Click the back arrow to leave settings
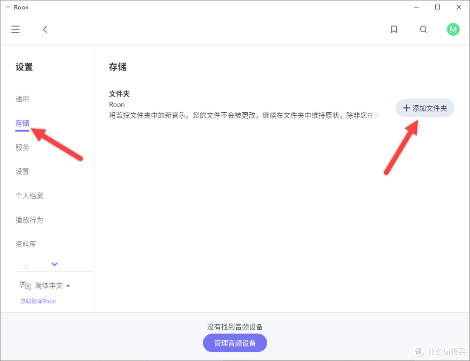The image size is (470, 361). coord(45,29)
